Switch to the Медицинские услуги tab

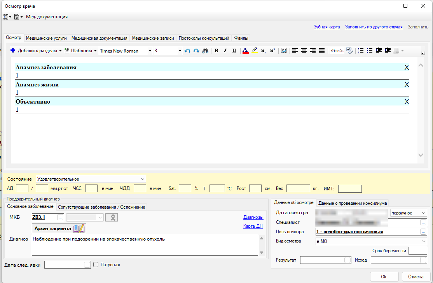46,38
